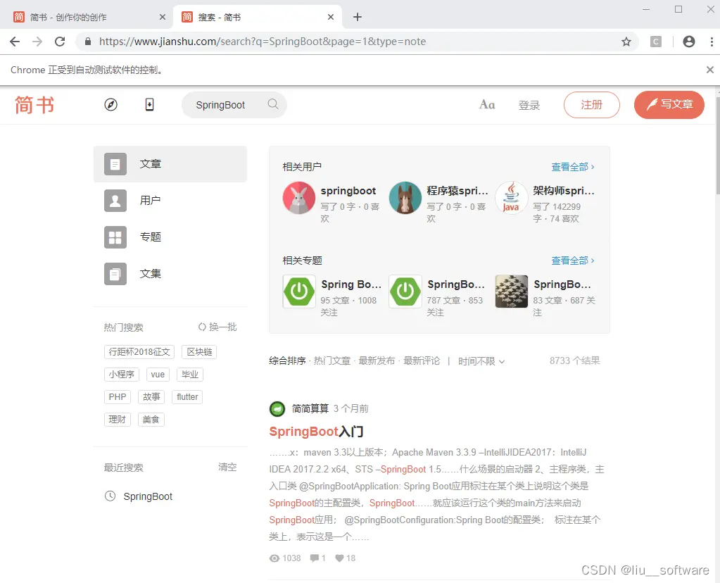The height and width of the screenshot is (583, 720).
Task: Close the 简书 - 创作你的创作 tab
Action: pyautogui.click(x=162, y=17)
